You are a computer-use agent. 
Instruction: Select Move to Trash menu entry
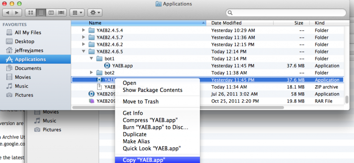pos(140,101)
